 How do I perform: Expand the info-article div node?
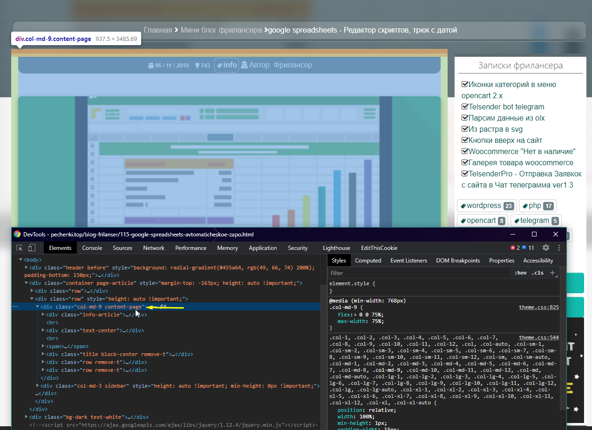click(43, 315)
